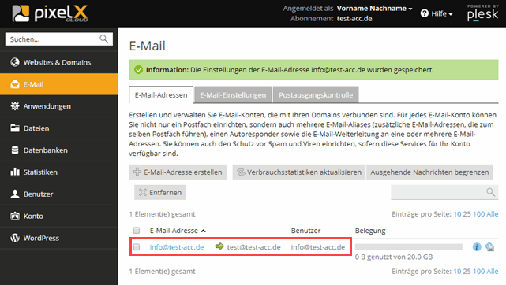The image size is (506, 285).
Task: Focus the Suchen sidebar search field
Action: tap(59, 39)
